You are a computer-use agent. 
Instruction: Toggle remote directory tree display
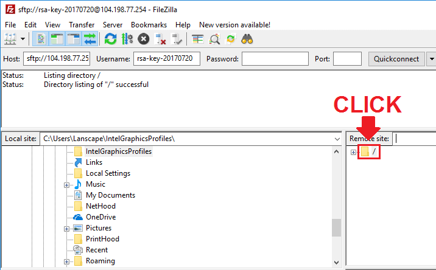(x=74, y=39)
